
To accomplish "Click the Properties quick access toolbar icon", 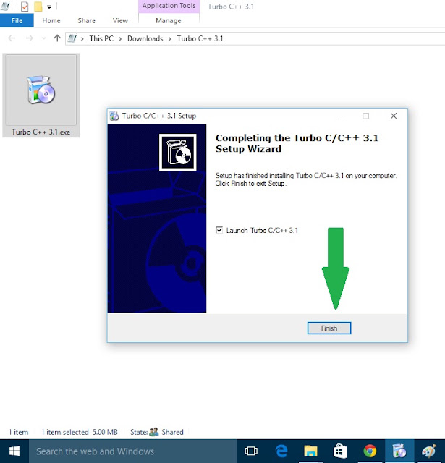I will point(25,7).
